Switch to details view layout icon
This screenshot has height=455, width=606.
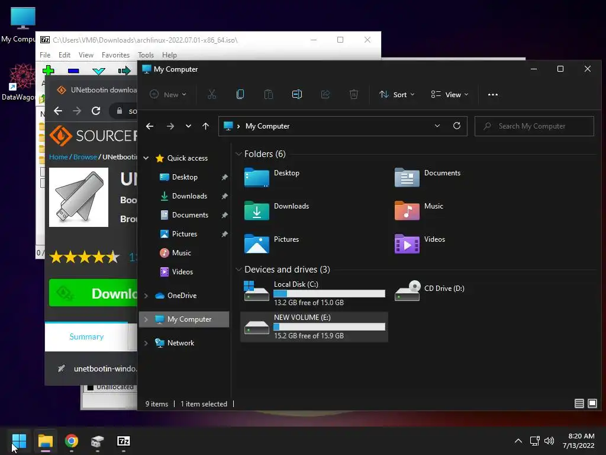pyautogui.click(x=579, y=403)
